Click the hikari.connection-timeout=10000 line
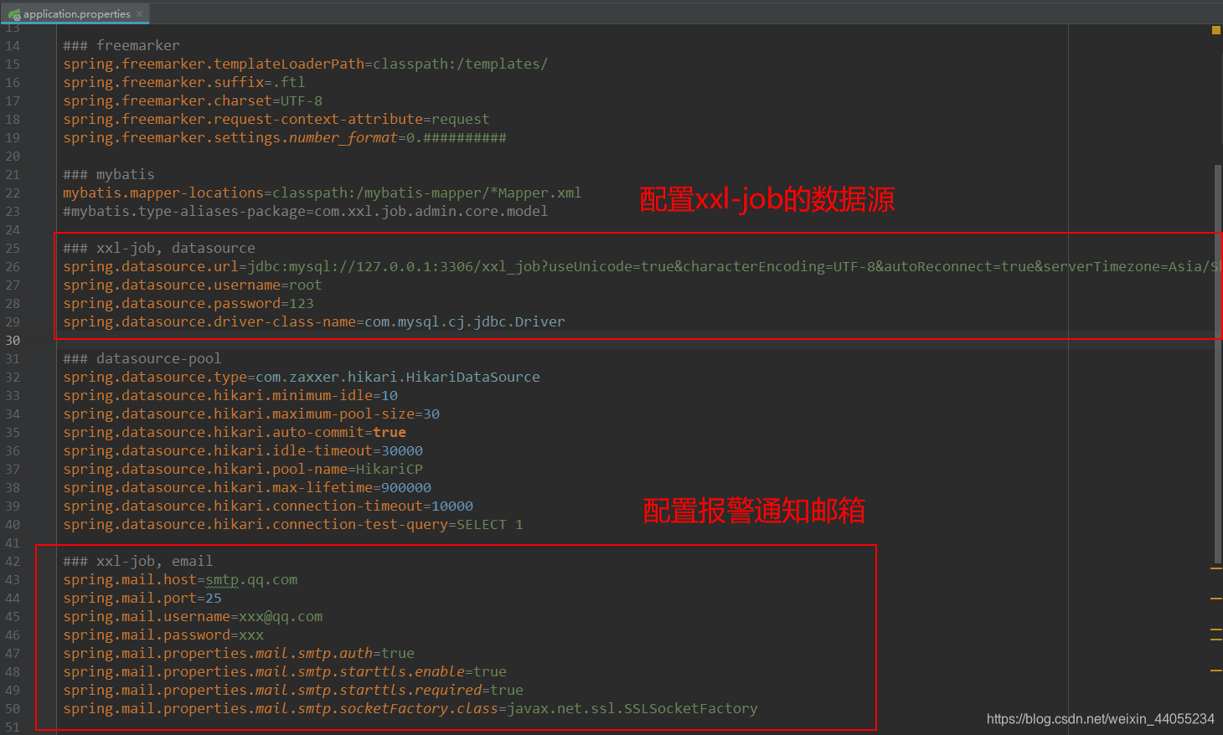The height and width of the screenshot is (735, 1223). click(268, 506)
